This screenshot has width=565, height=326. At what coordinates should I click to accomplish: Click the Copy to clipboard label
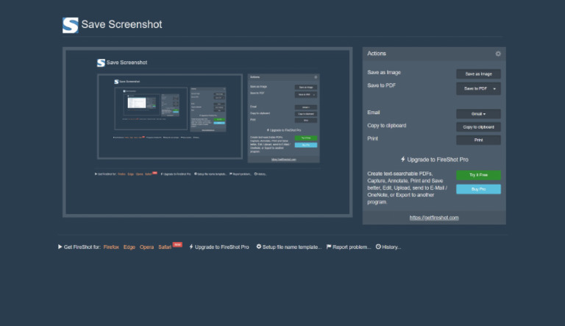coord(387,126)
